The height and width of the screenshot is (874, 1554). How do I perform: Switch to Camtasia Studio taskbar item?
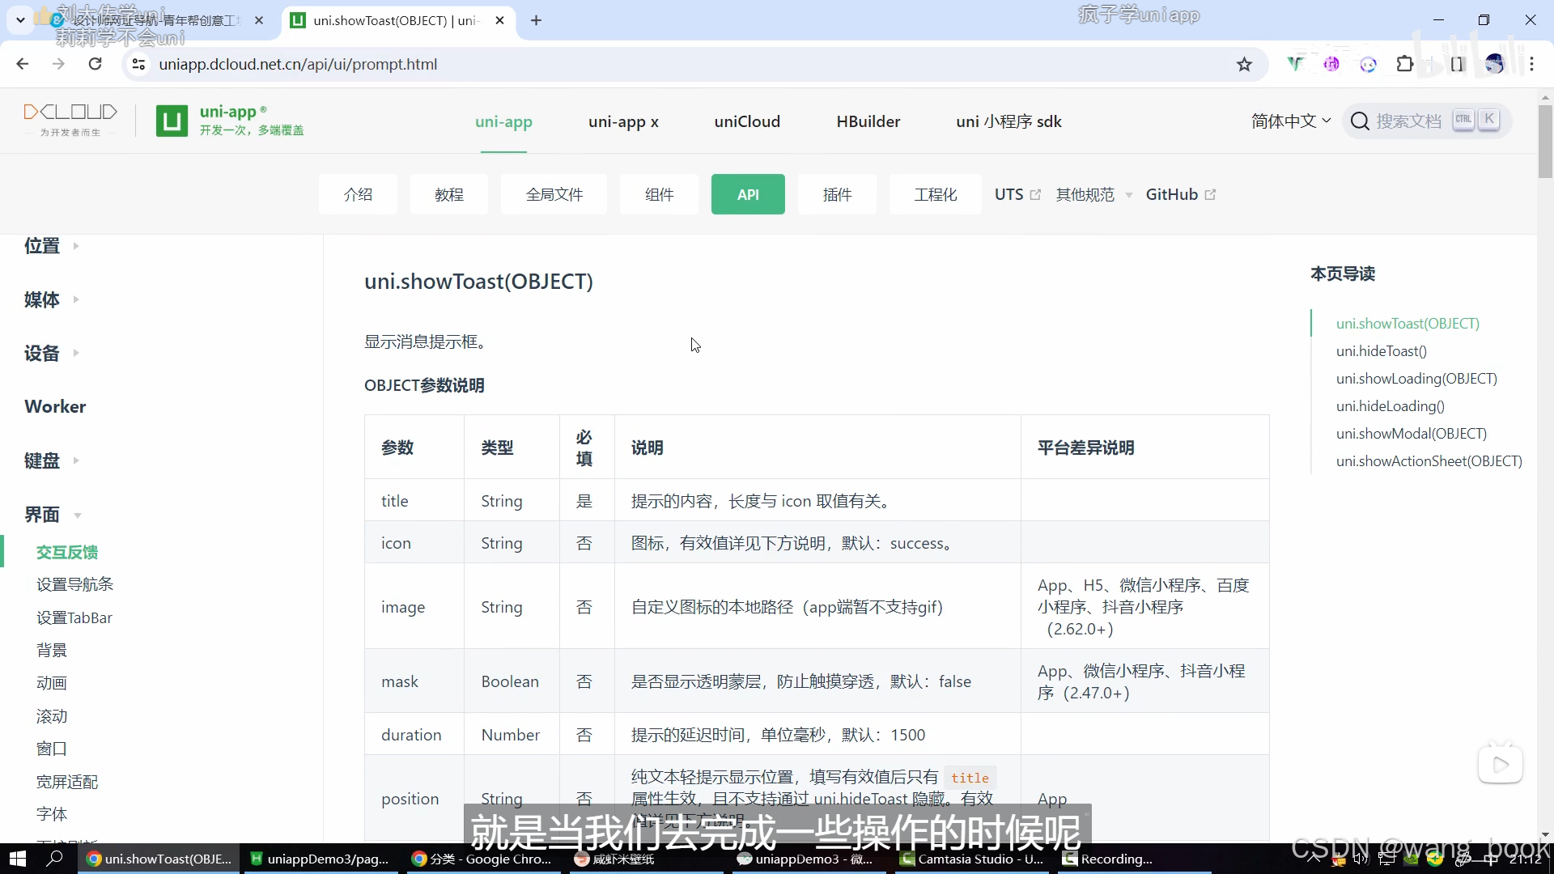click(973, 859)
